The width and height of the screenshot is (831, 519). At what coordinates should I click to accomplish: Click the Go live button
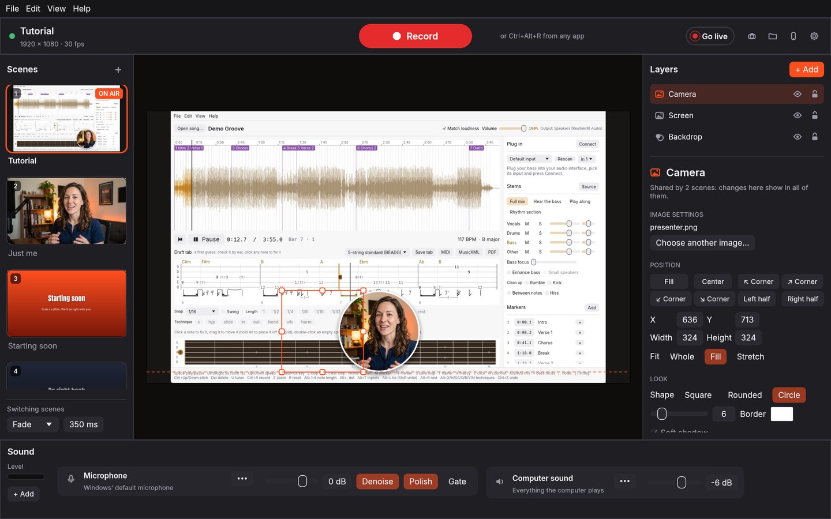point(710,36)
